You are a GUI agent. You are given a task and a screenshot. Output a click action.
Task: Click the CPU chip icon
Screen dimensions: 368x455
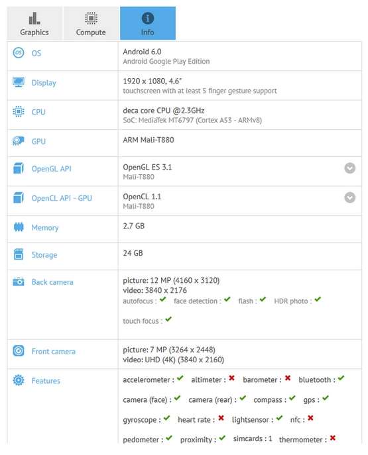(19, 111)
